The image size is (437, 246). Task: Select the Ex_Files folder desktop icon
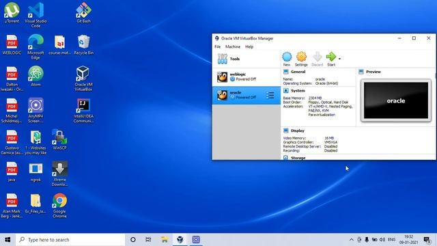point(36,204)
